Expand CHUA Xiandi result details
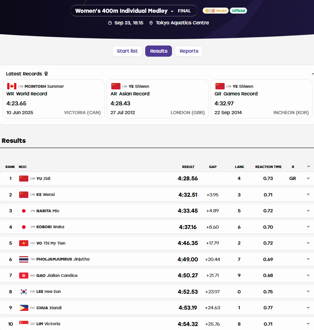Screen dimensions: 314x330 (308, 308)
